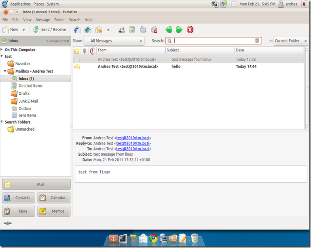Image resolution: width=311 pixels, height=248 pixels.
Task: Sort messages by the Date column header
Action: 269,51
